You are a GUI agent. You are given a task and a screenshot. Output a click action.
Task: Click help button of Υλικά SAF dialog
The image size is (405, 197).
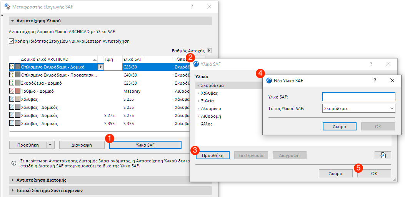pos(371,64)
